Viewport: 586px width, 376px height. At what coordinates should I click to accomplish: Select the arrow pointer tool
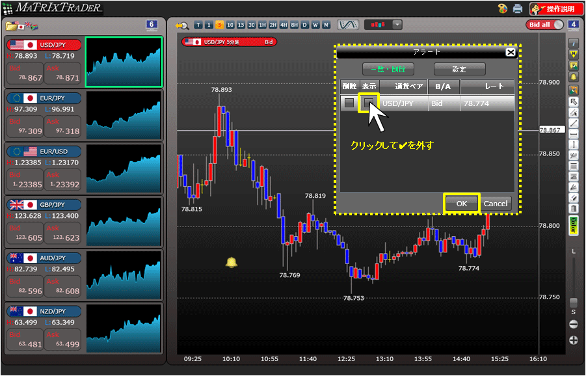click(x=573, y=101)
